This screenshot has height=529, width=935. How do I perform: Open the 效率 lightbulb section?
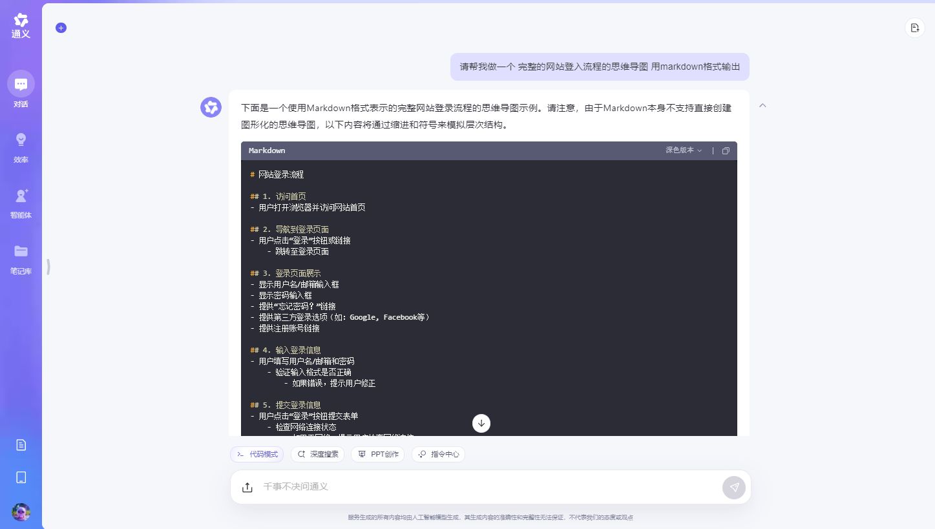pos(21,147)
